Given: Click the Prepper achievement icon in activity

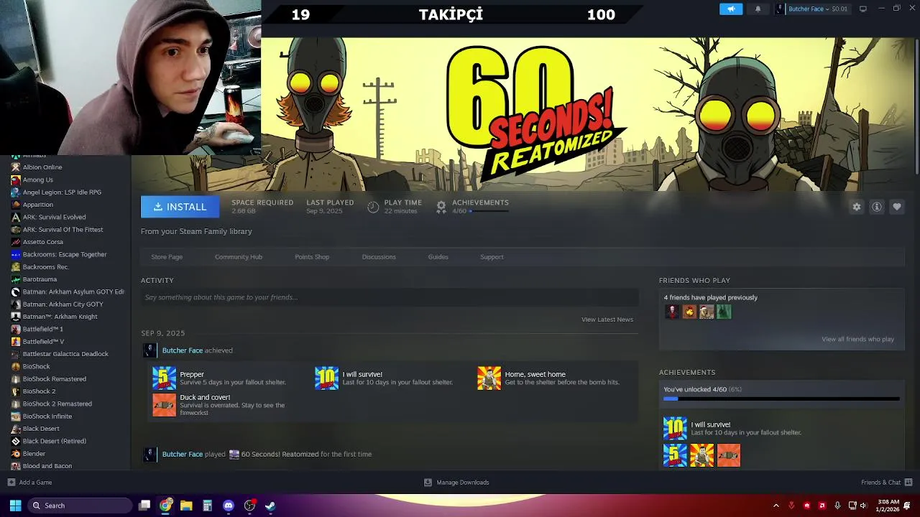Looking at the screenshot, I should coord(164,378).
